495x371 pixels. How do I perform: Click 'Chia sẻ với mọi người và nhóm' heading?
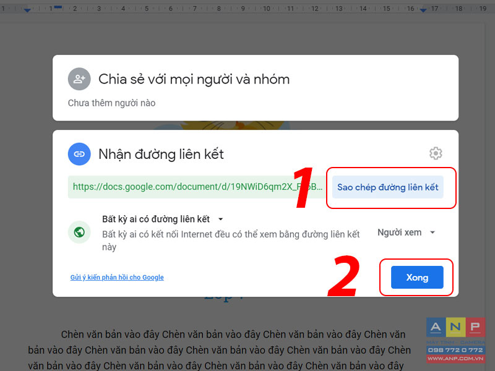pos(194,79)
